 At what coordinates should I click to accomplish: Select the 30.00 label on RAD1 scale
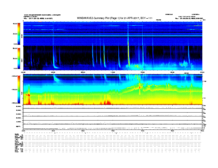point(15,58)
